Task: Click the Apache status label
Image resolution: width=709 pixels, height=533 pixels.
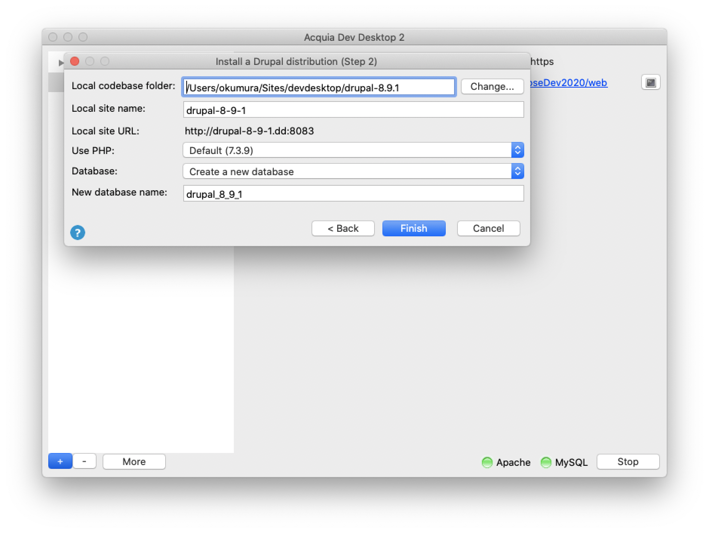Action: click(x=513, y=462)
